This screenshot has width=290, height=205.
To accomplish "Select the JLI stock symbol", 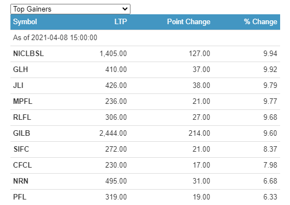I will pyautogui.click(x=18, y=85).
